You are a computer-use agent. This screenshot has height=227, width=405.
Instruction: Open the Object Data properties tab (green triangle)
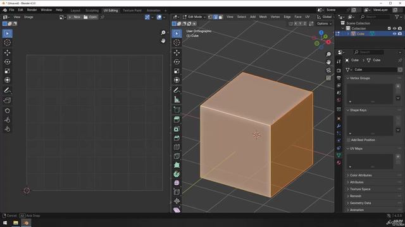[339, 155]
